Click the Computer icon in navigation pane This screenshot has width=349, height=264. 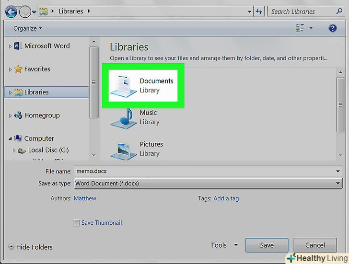tap(18, 138)
